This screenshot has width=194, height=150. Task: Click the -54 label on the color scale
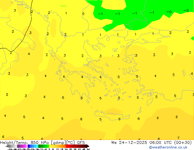[10, 149]
